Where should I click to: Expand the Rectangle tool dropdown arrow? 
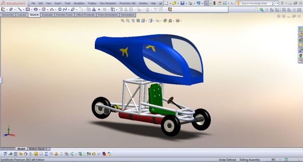tap(32, 9)
